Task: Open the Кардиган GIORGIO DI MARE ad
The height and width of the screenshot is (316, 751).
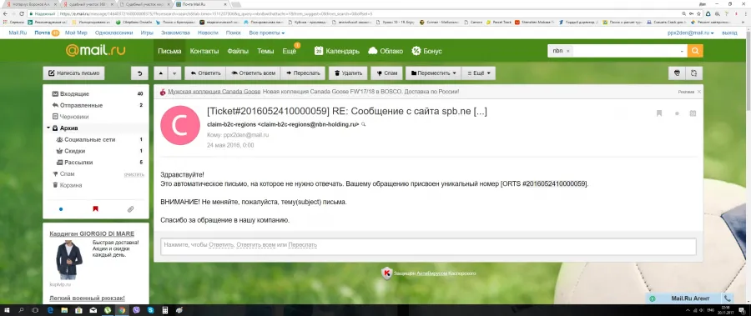Action: click(x=92, y=234)
